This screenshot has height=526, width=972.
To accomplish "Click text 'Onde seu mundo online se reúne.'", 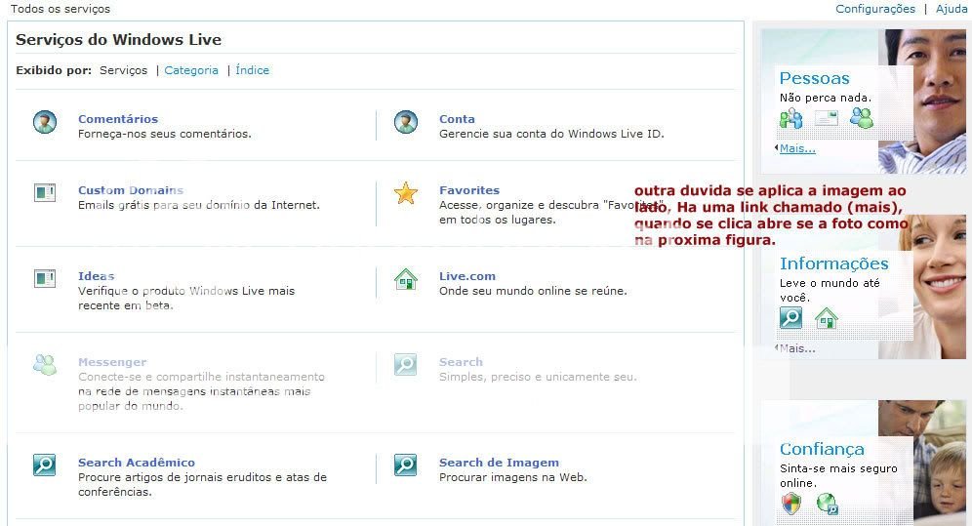I will pos(533,291).
